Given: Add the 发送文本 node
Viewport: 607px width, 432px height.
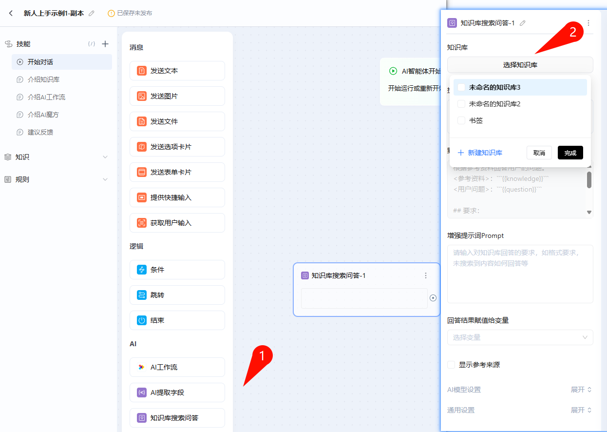Looking at the screenshot, I should coord(177,71).
